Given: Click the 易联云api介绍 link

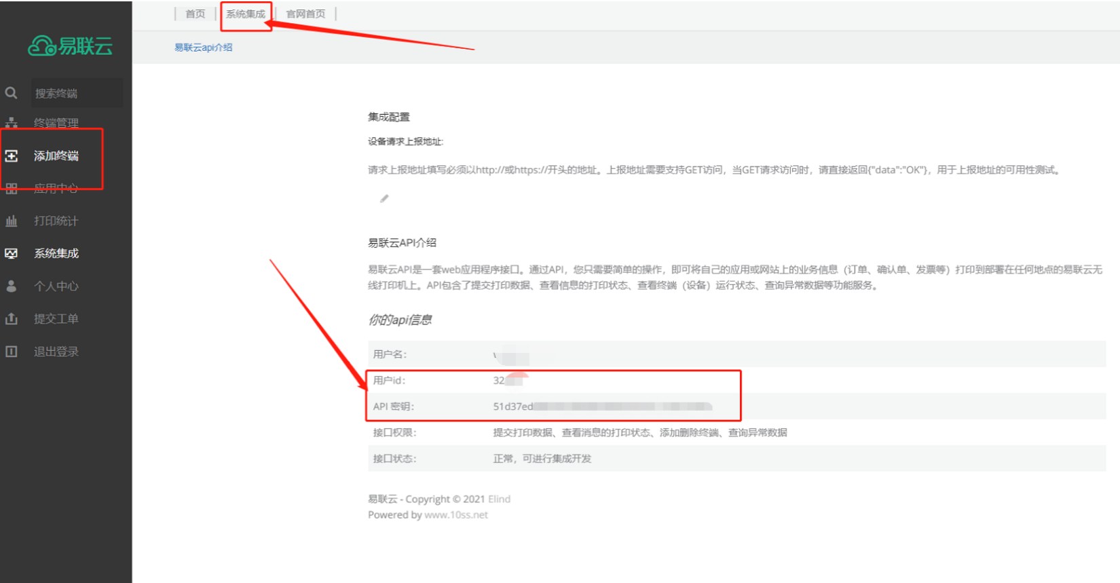Looking at the screenshot, I should point(204,48).
